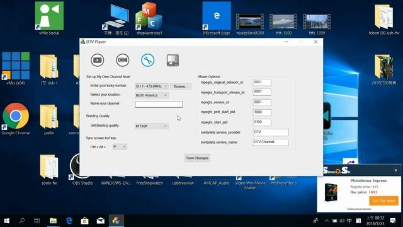Select the vMix Social desktop icon
Screen dimensions: 403x227
coord(49,18)
